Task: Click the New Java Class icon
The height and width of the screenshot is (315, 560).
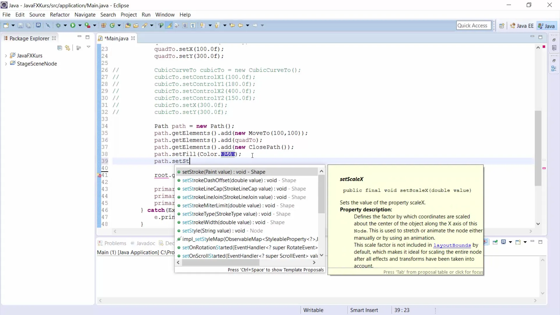Action: coord(112,25)
